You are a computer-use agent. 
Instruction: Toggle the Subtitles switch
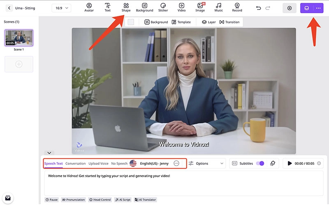(x=259, y=164)
